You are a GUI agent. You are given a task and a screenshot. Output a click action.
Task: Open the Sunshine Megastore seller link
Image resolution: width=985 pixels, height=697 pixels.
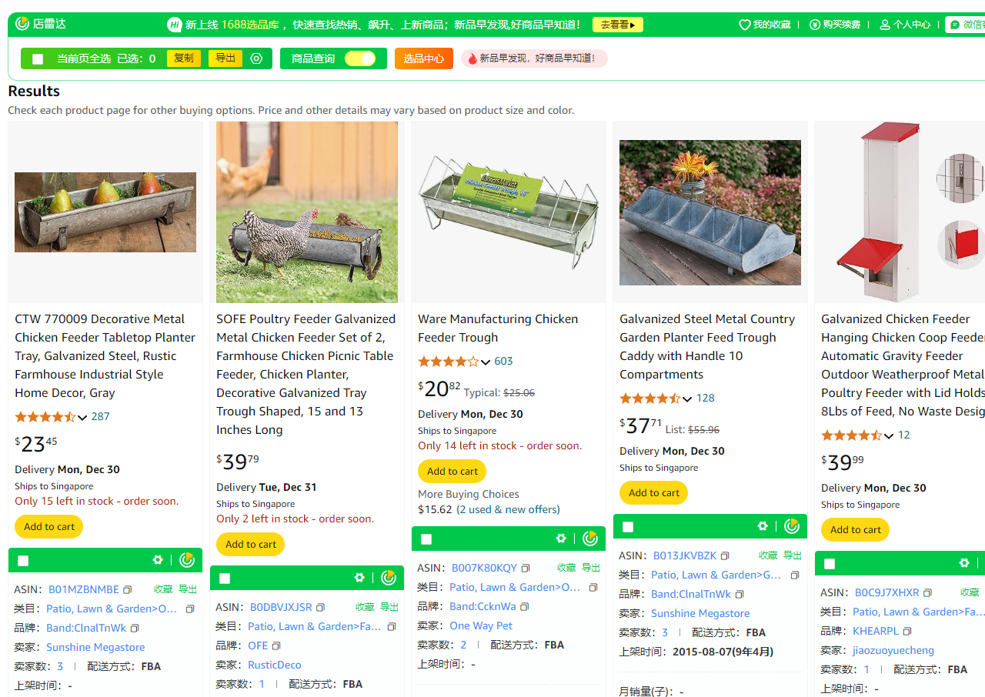click(95, 647)
